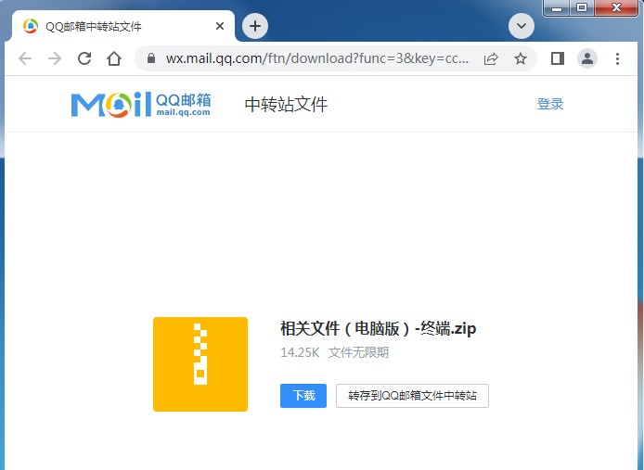Click the browser forward arrow
This screenshot has width=644, height=470.
pos(55,58)
